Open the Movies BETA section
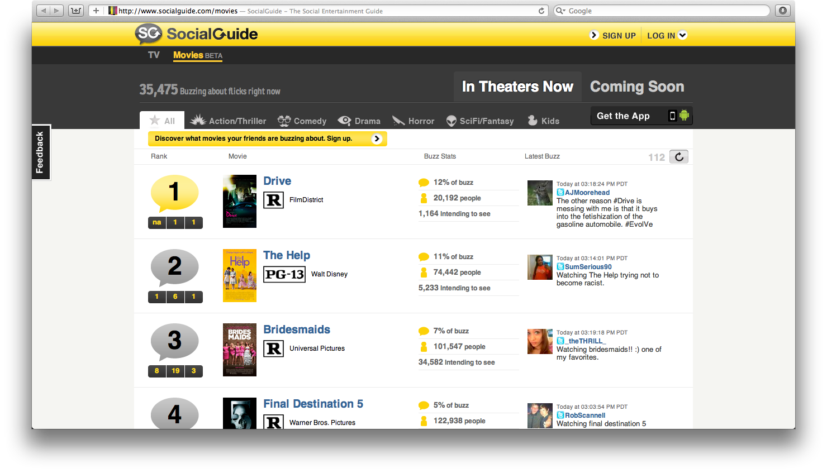827x473 pixels. 198,55
